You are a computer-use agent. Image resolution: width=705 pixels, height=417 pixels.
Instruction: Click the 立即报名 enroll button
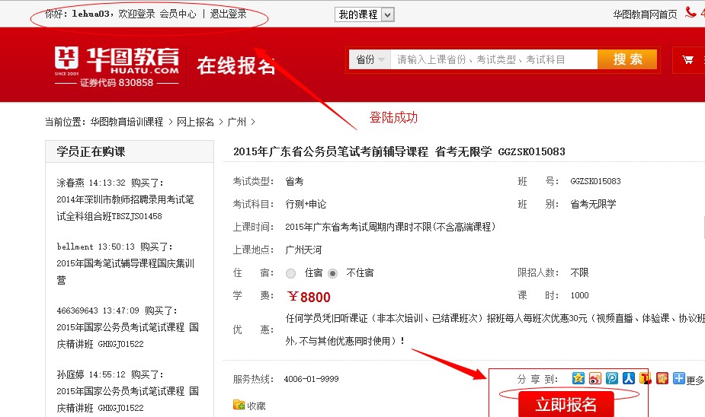(566, 404)
